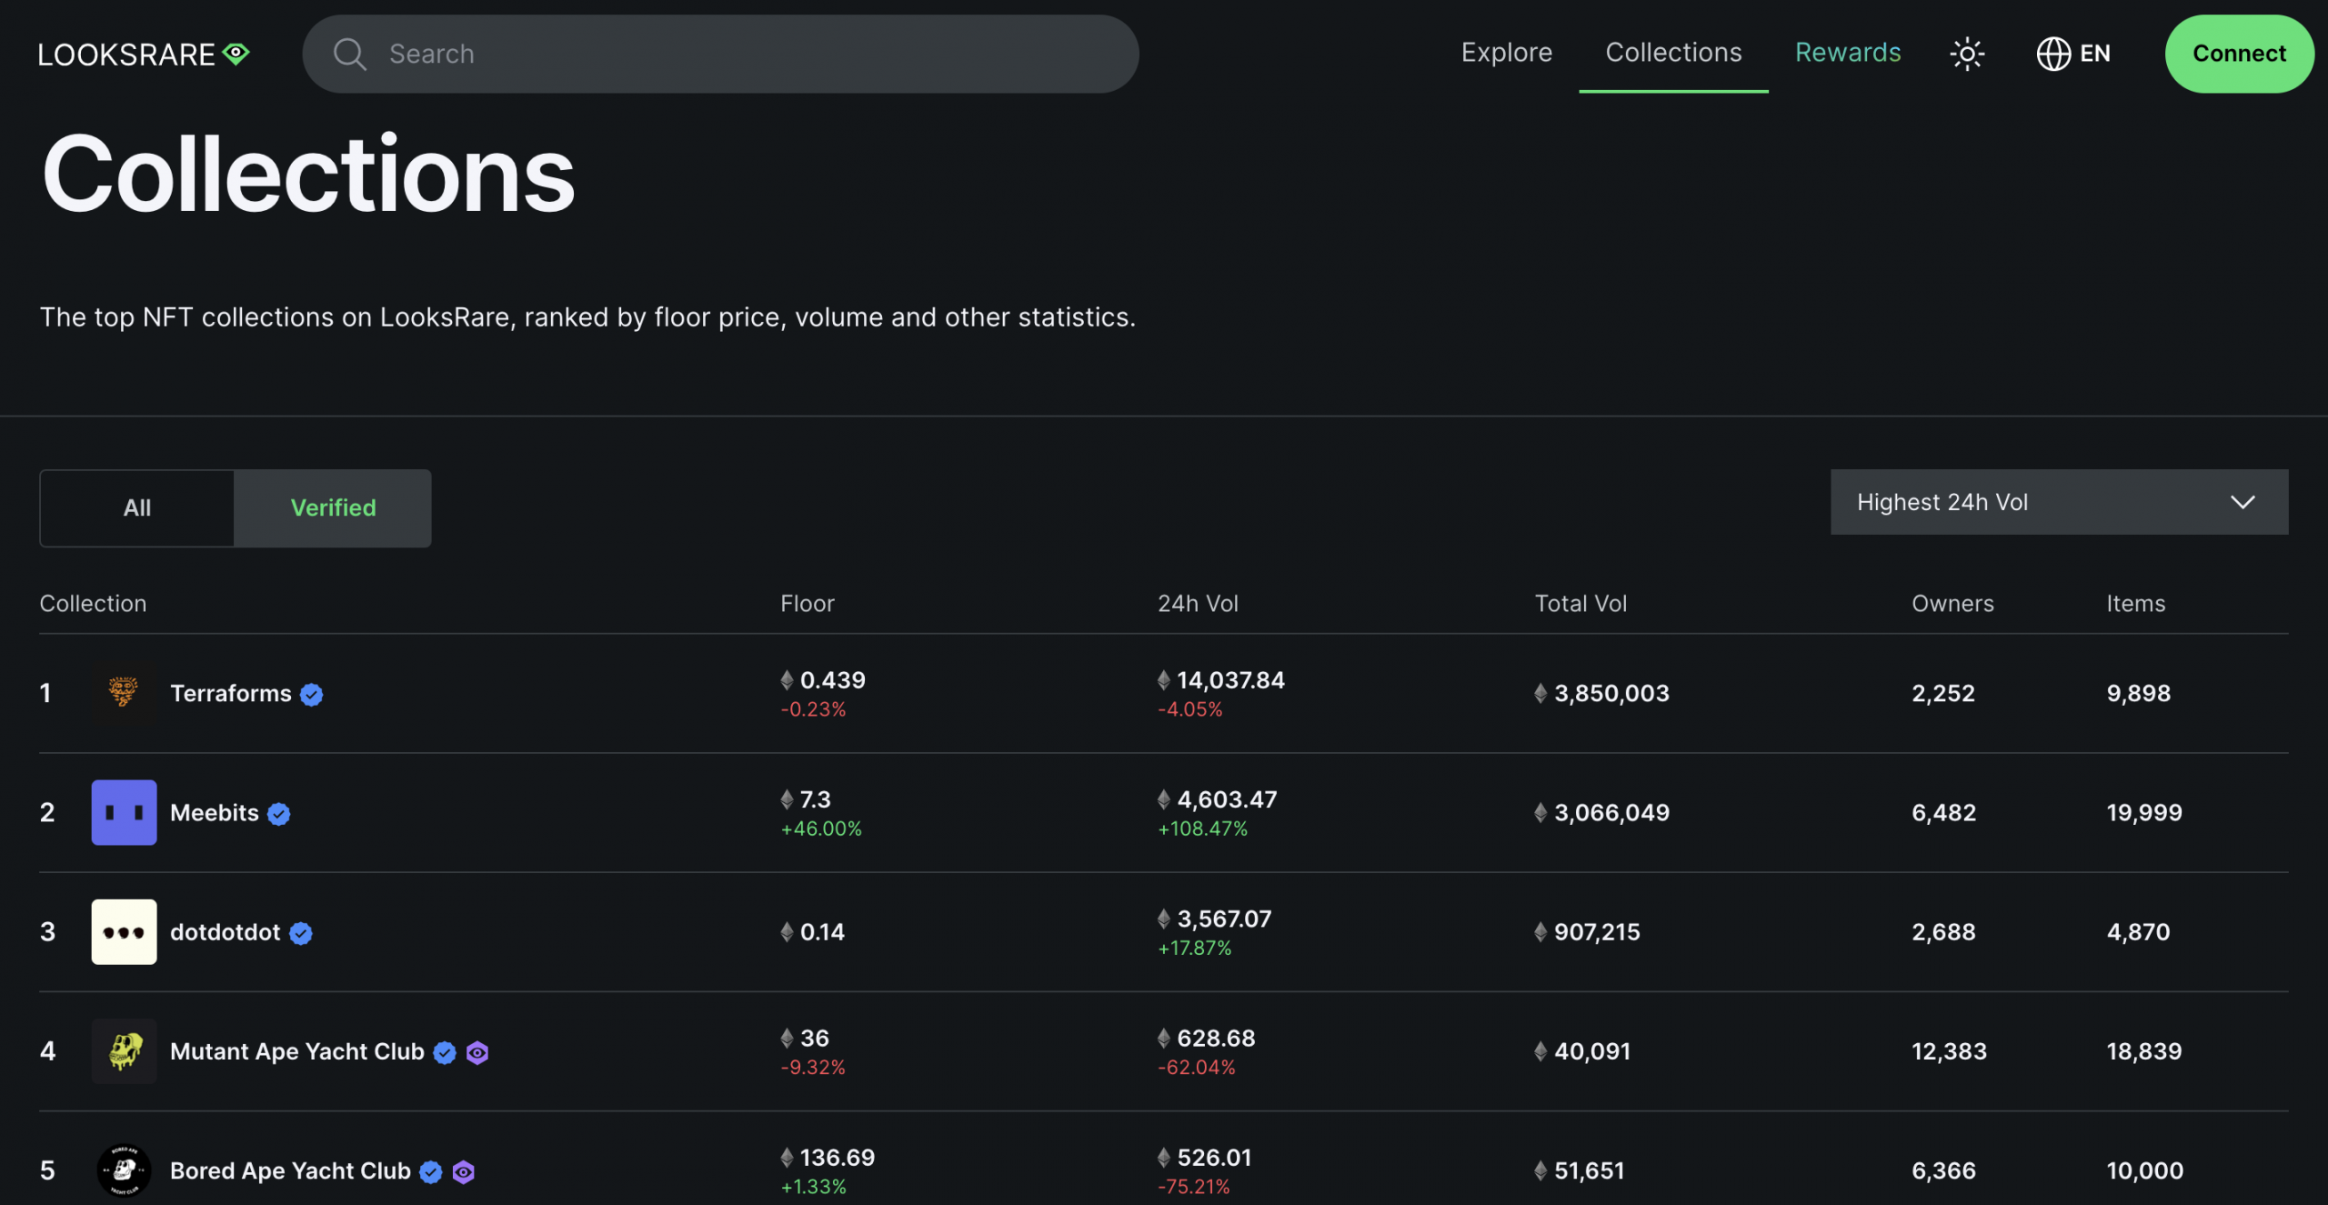
Task: Click Mutant Ape Yacht Club purple rewards badge
Action: 477,1051
